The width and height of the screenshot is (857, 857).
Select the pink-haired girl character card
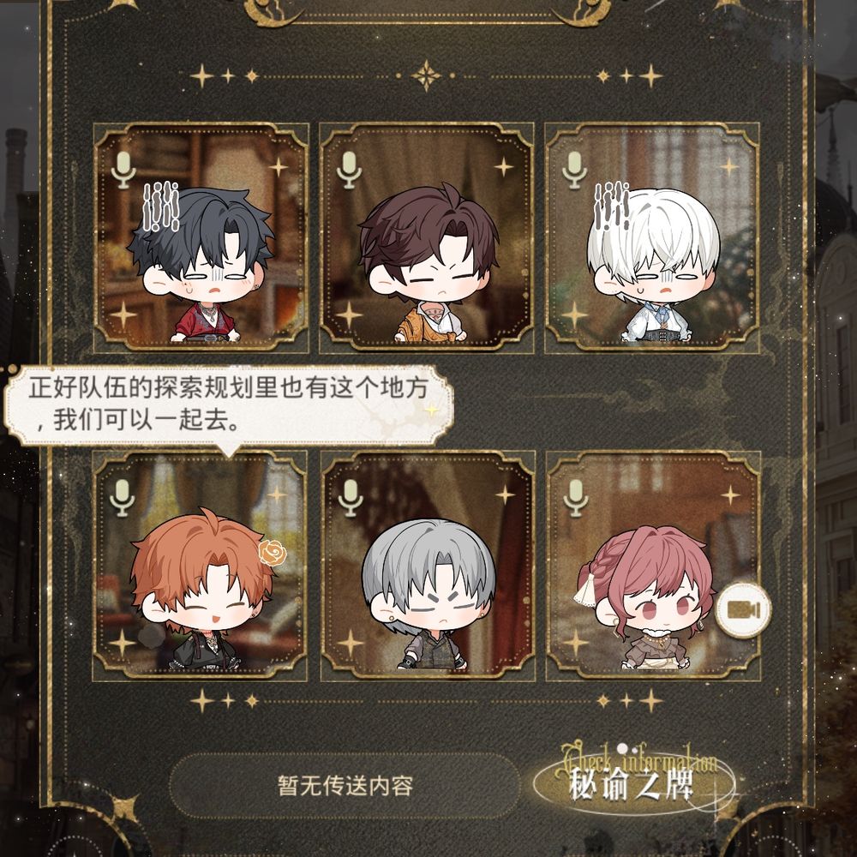point(654,566)
